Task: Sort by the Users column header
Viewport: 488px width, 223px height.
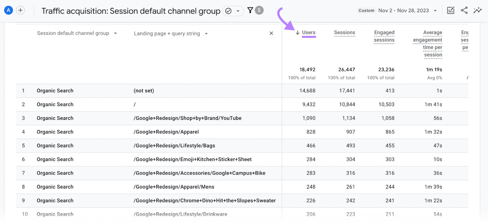Action: pyautogui.click(x=308, y=33)
